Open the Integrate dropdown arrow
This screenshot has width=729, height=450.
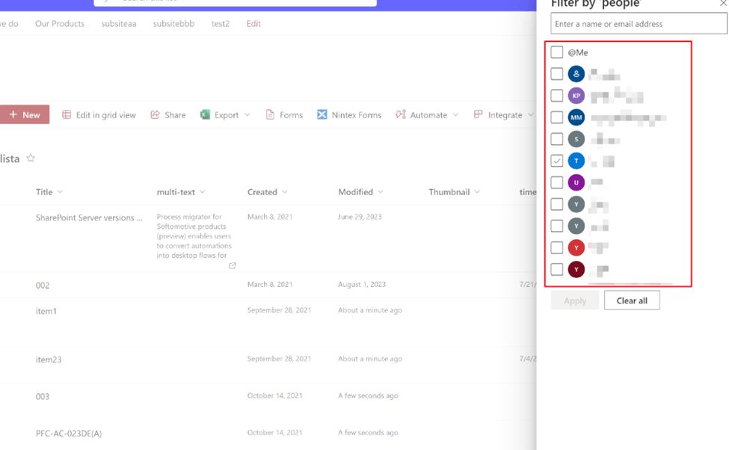pos(530,114)
